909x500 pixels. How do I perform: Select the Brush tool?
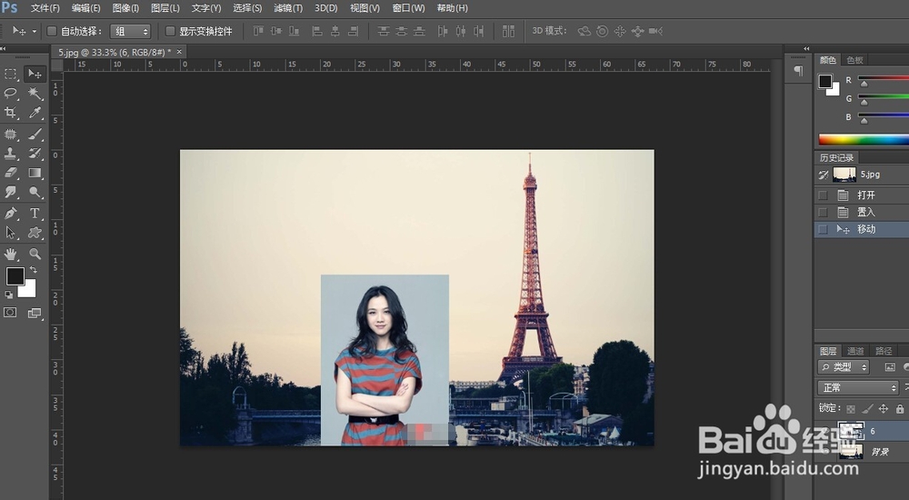click(35, 134)
